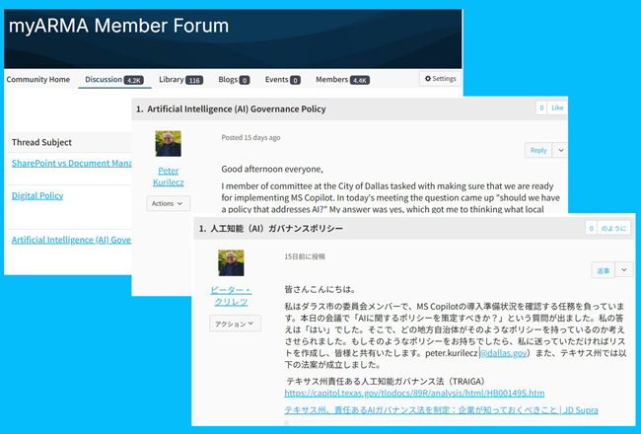Click the 皆さんこんにちは greeting
The width and height of the screenshot is (641, 434).
point(320,289)
